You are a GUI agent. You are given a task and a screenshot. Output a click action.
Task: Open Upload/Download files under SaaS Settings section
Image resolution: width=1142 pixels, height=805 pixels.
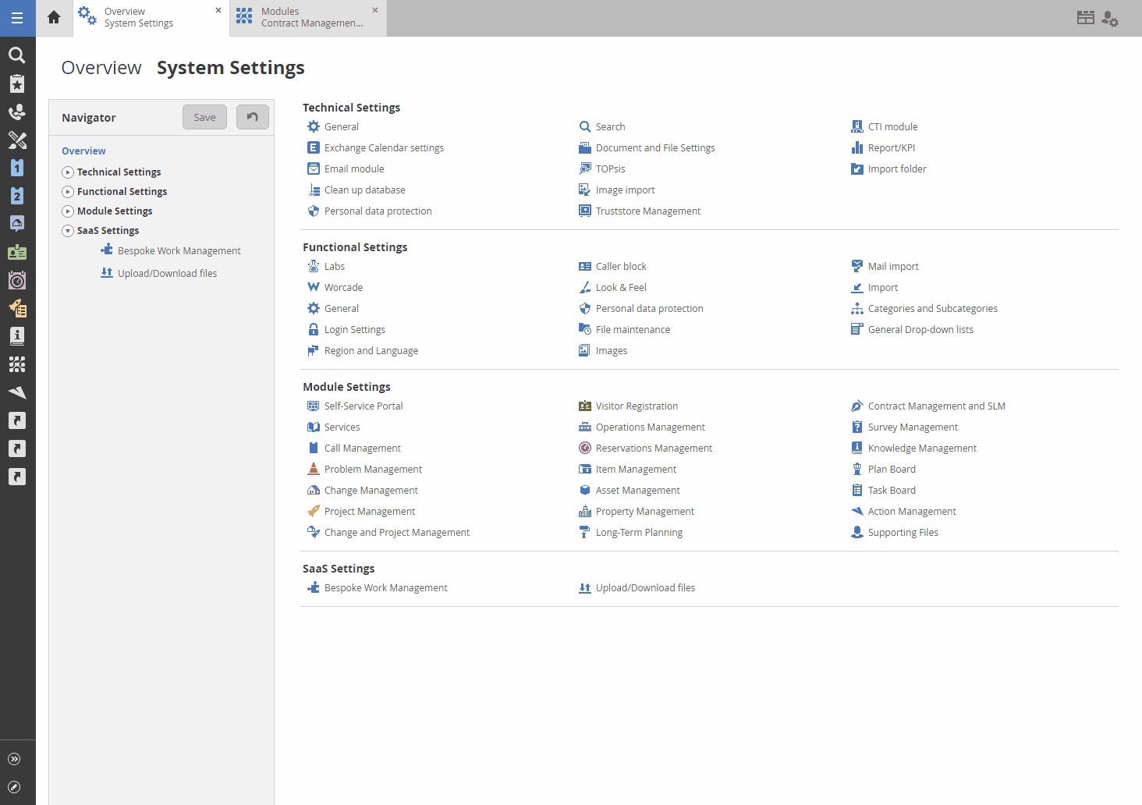click(637, 587)
